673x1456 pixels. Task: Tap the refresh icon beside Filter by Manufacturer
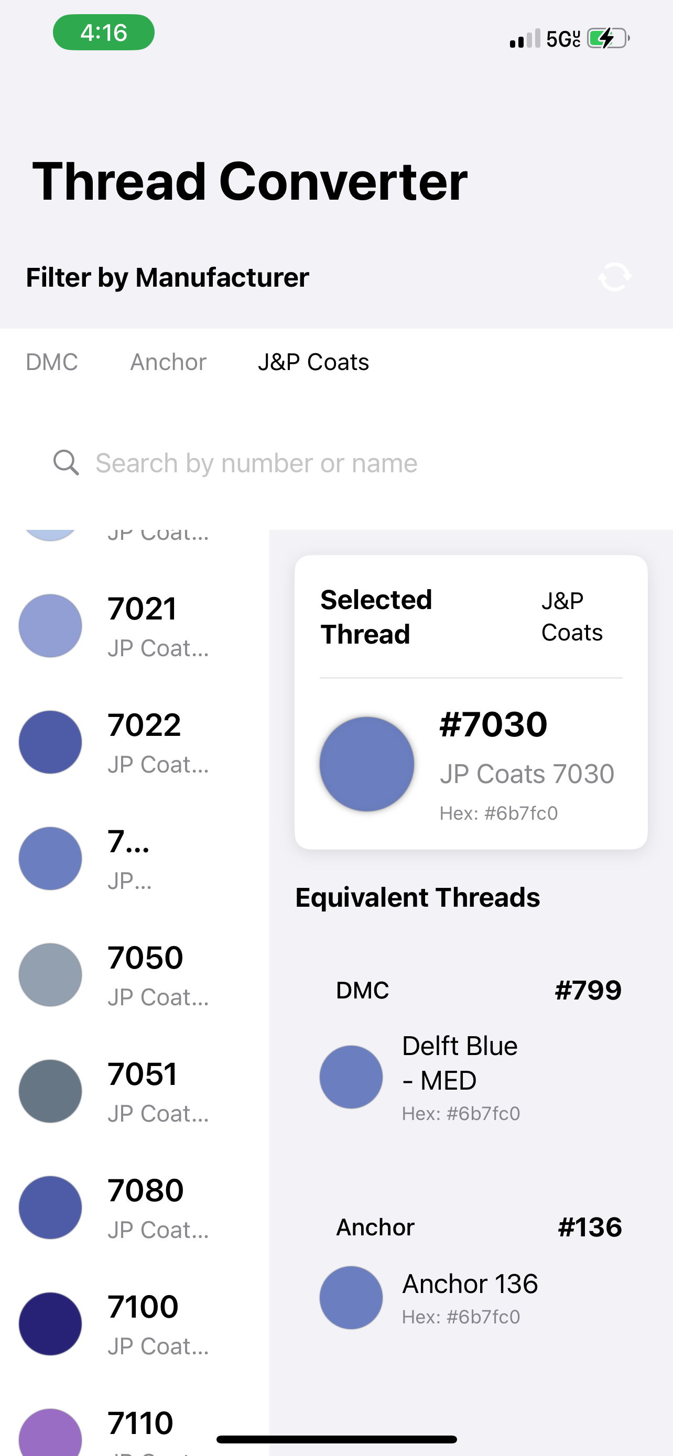(x=614, y=277)
